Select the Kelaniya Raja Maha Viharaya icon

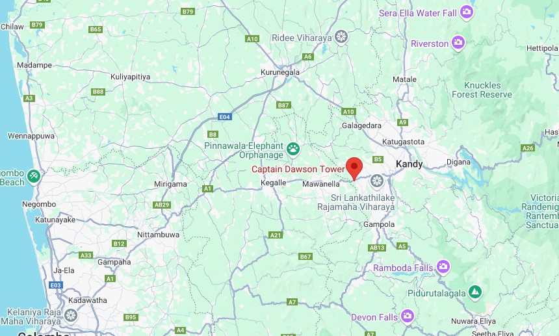[x=71, y=316]
